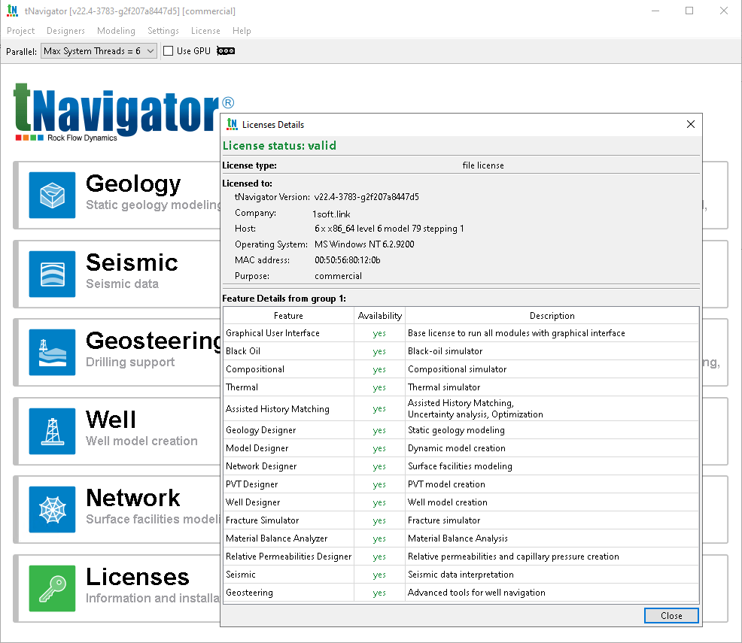This screenshot has width=742, height=643.
Task: Select the Fracture Simulator feature cell
Action: pyautogui.click(x=289, y=520)
